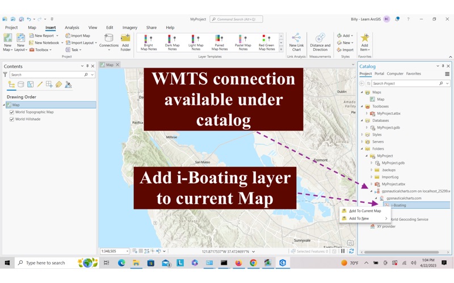List by Snapping icon in Contents
The image size is (454, 283).
pyautogui.click(x=49, y=84)
